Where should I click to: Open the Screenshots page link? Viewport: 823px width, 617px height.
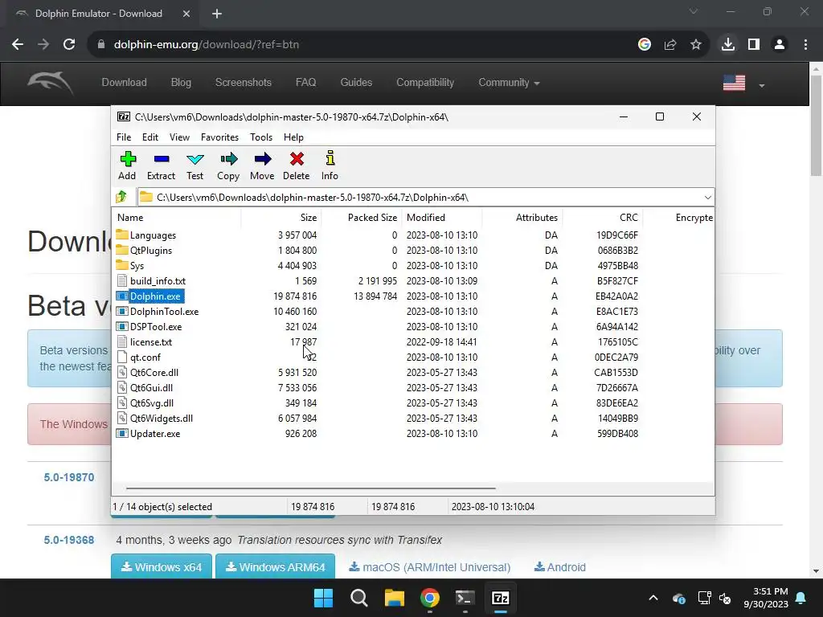(243, 83)
